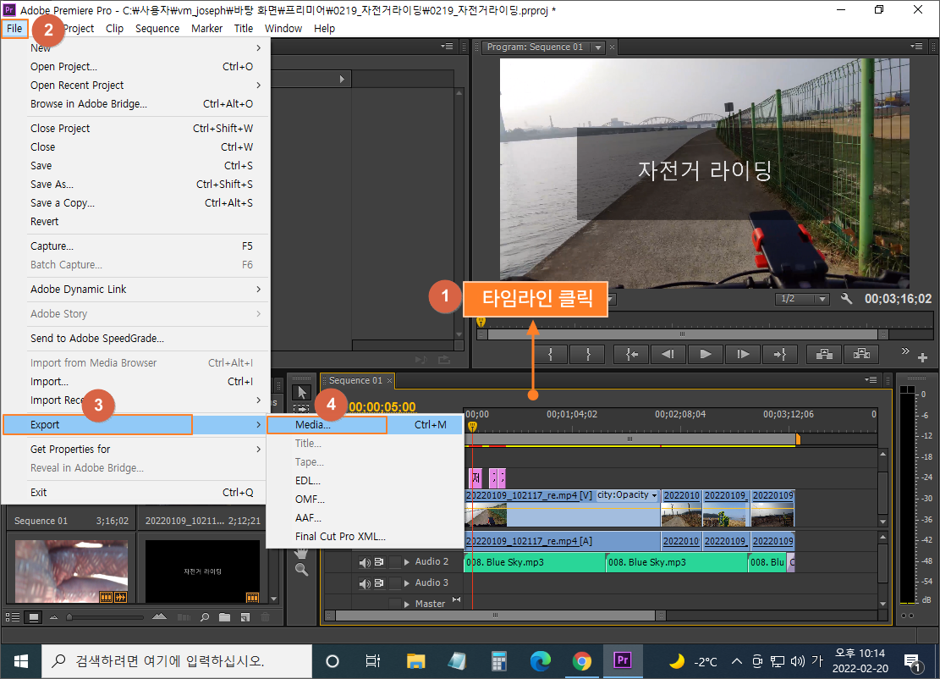The image size is (940, 679).
Task: Toggle the lock box on Master track
Action: point(395,604)
